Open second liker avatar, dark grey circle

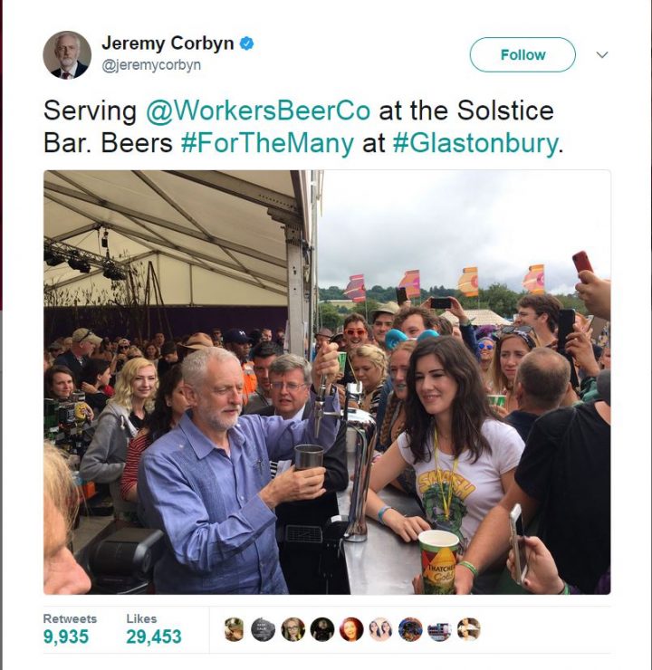(263, 629)
